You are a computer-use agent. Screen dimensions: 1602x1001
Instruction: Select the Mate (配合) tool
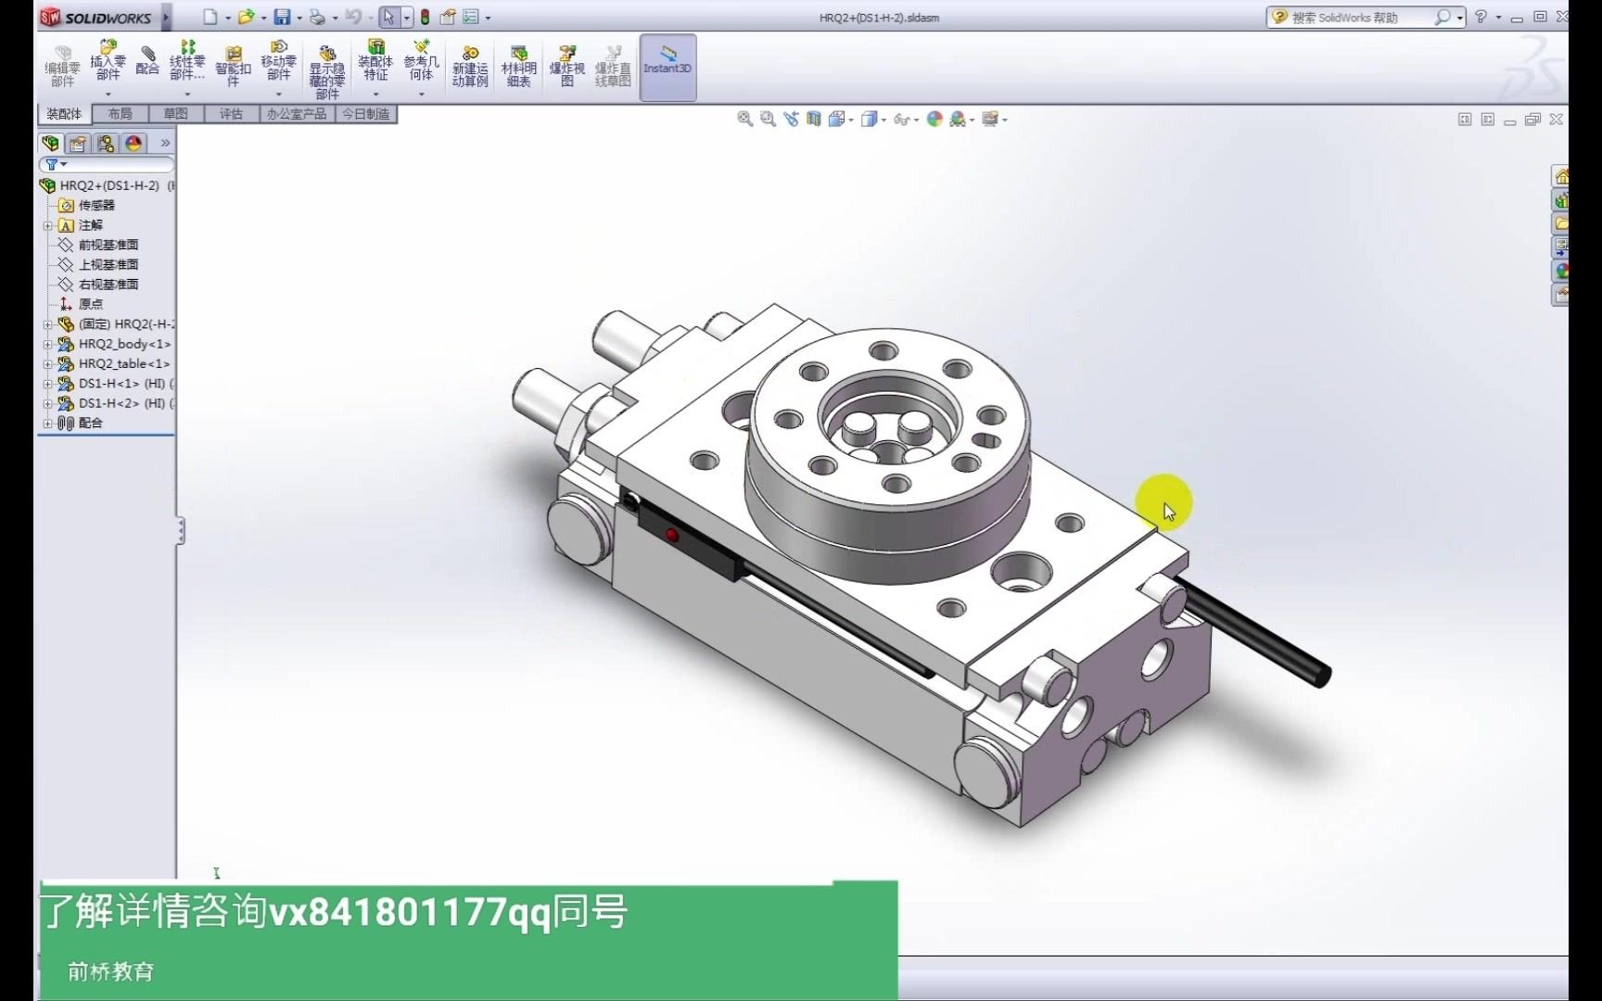pos(147,61)
